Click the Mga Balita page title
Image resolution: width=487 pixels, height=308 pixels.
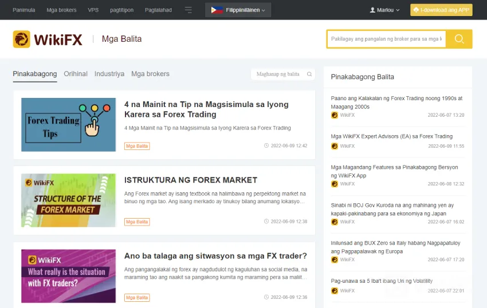pyautogui.click(x=121, y=39)
